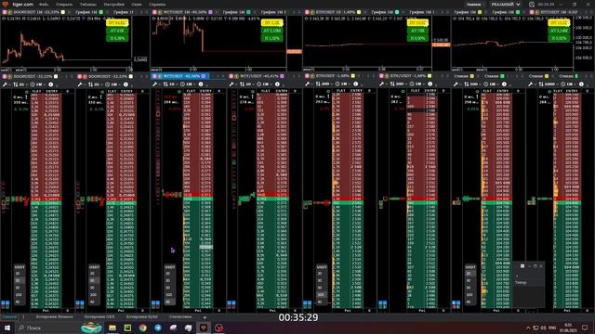Viewport: 595px width, 334px height.
Task: Click session timer clock icon in title bar
Action: click(x=532, y=5)
